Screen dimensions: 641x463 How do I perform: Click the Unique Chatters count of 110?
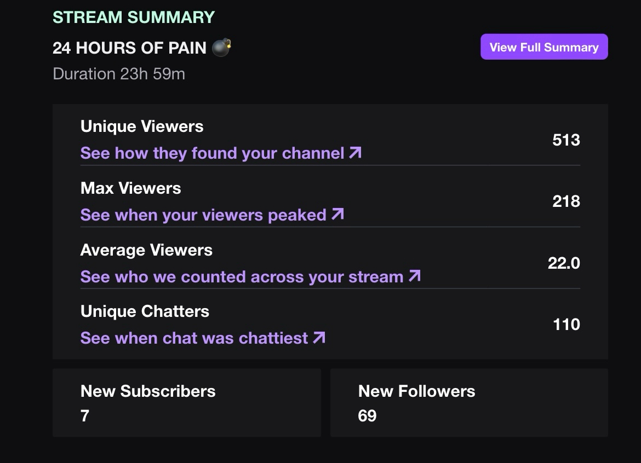point(566,325)
